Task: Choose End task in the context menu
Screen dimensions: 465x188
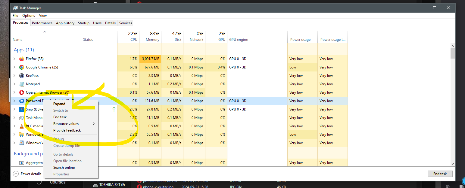Action: coord(71,117)
